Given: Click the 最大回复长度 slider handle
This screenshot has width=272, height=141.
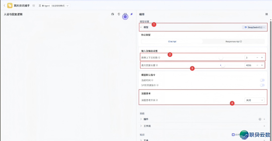Looking at the screenshot, I should coord(223,65).
